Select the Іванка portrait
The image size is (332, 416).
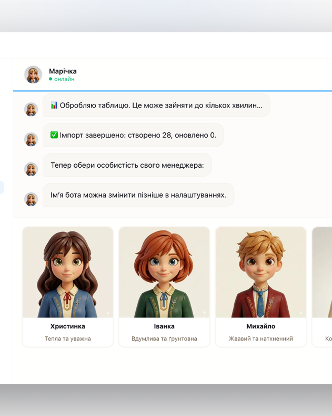coord(164,272)
